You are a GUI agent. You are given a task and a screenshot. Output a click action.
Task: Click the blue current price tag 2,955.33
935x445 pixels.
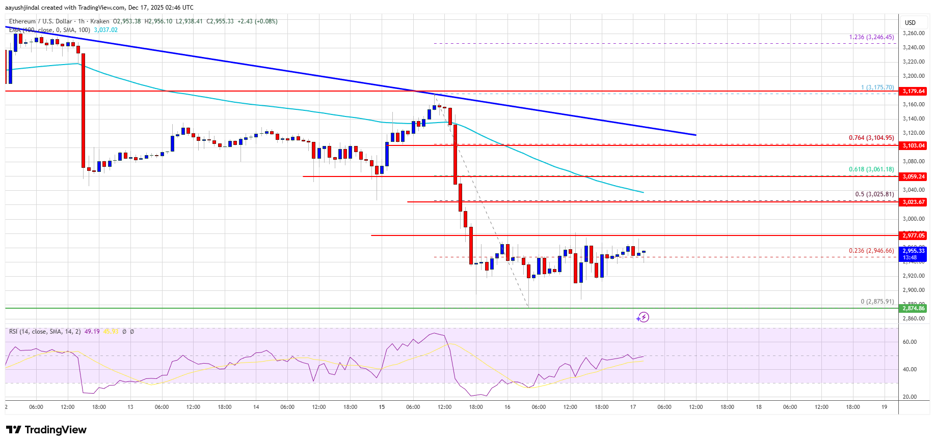pyautogui.click(x=914, y=251)
